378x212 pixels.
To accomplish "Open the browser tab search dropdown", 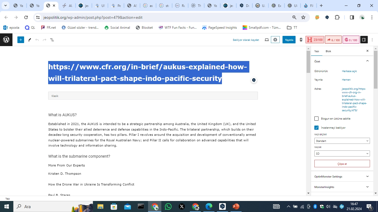I will coord(5,6).
